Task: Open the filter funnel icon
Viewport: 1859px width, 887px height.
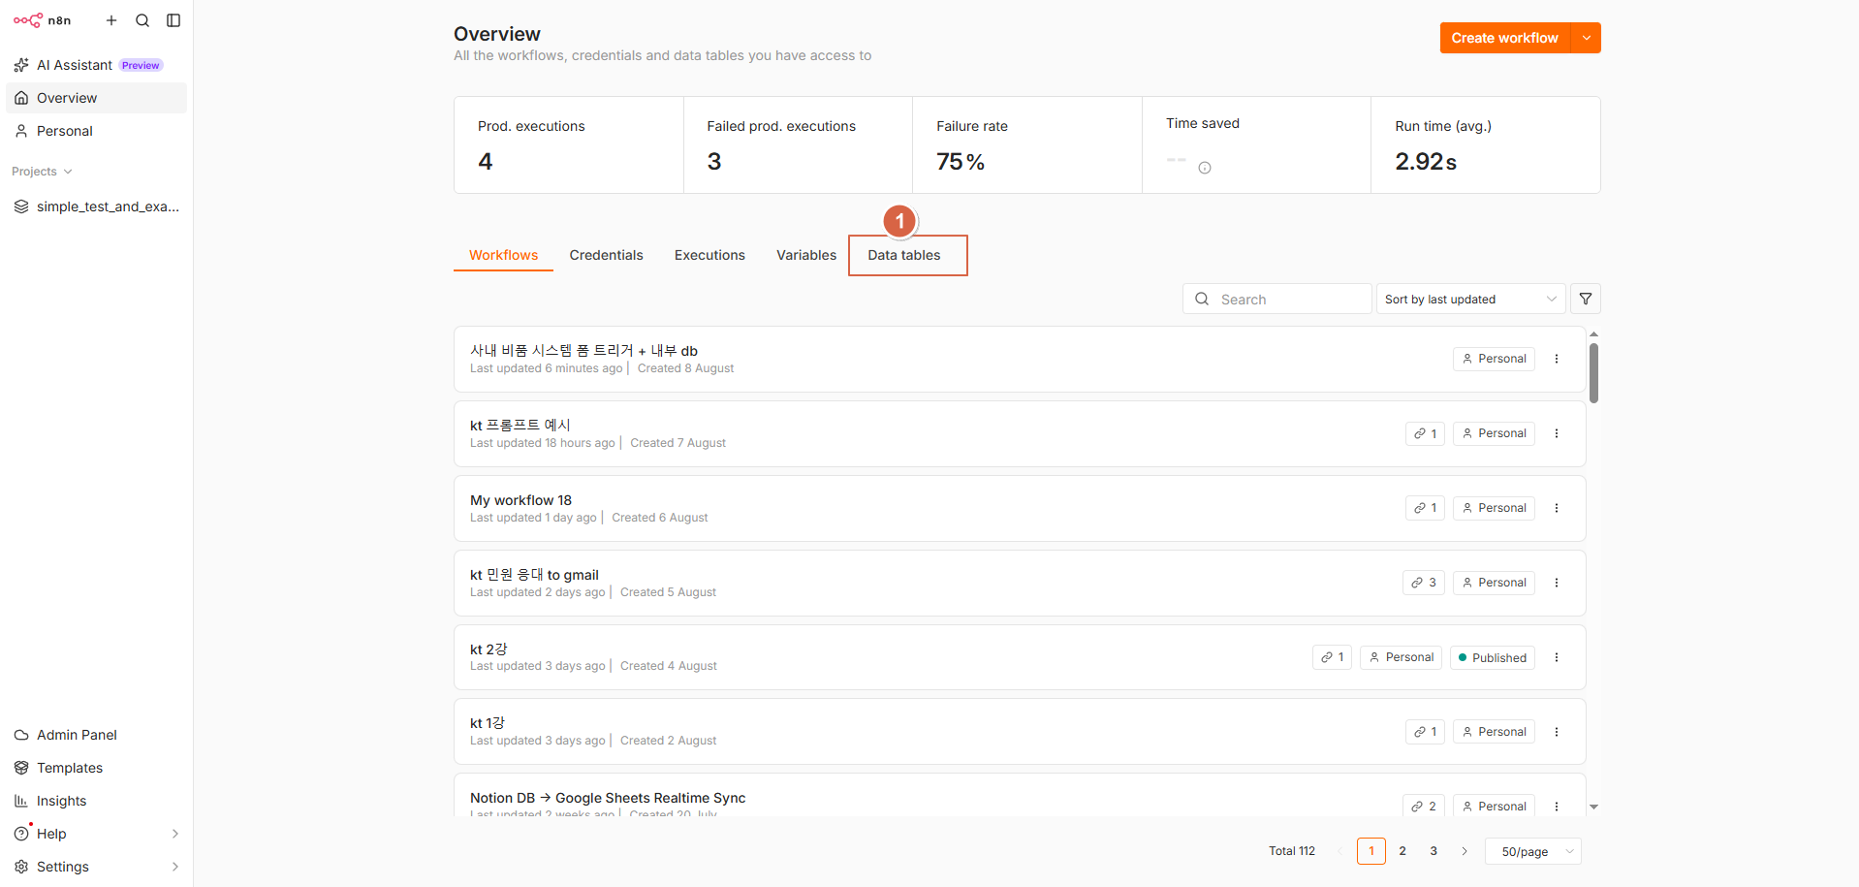Action: pyautogui.click(x=1586, y=299)
